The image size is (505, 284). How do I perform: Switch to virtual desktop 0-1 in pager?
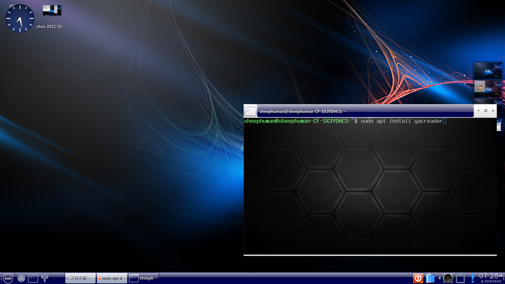488,89
